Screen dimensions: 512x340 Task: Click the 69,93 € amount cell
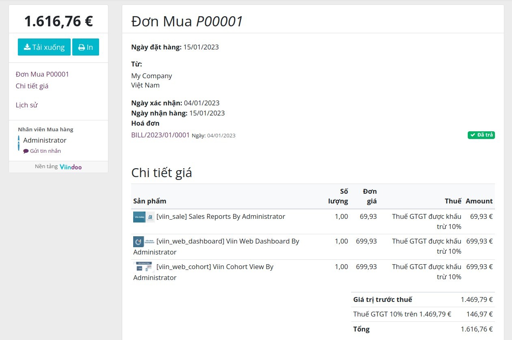482,216
